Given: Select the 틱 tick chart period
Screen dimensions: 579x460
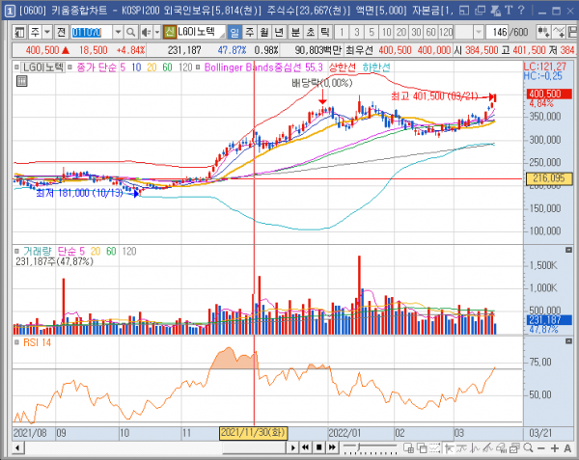Looking at the screenshot, I should click(325, 33).
